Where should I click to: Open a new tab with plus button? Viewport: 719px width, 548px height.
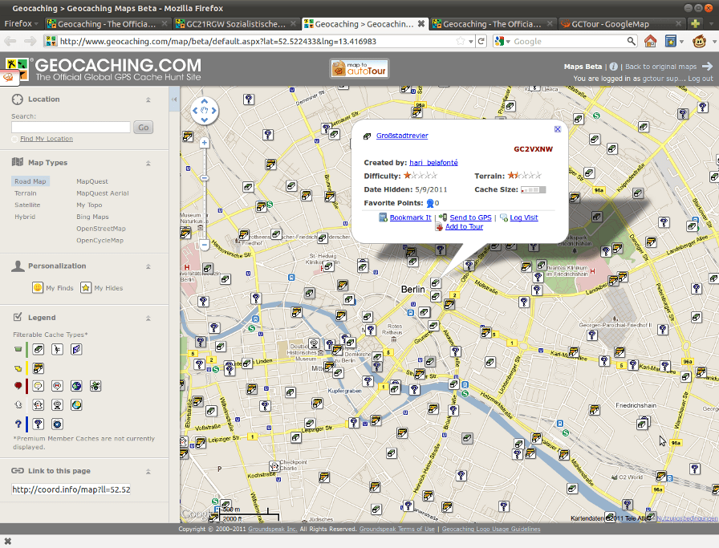[696, 24]
